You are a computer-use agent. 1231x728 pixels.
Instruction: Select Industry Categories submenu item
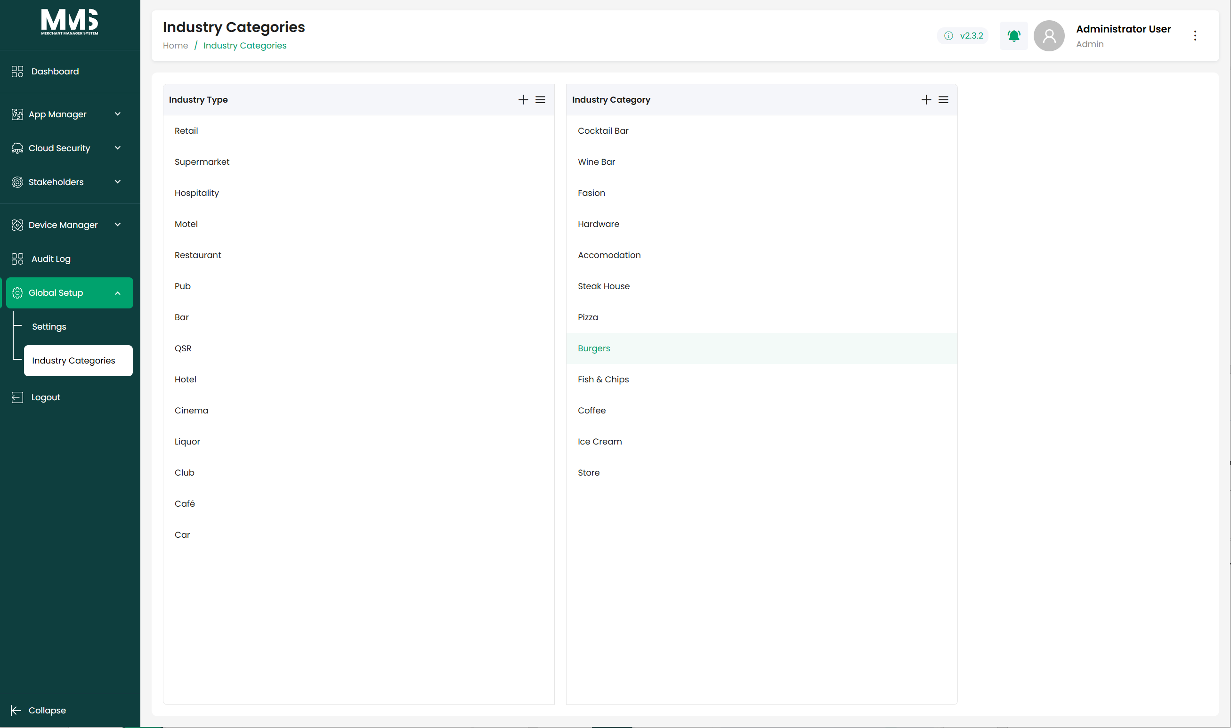[x=79, y=361]
